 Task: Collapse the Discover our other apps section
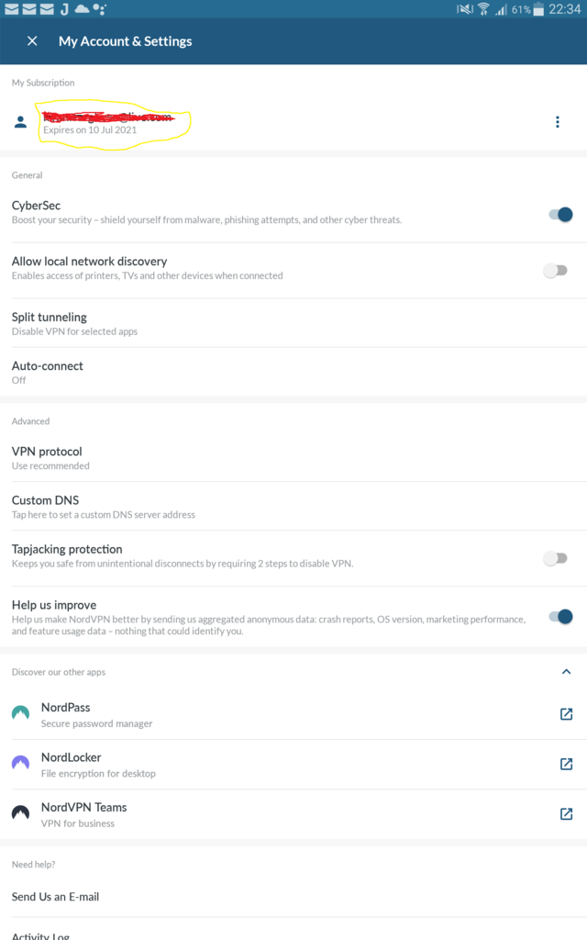pyautogui.click(x=566, y=671)
